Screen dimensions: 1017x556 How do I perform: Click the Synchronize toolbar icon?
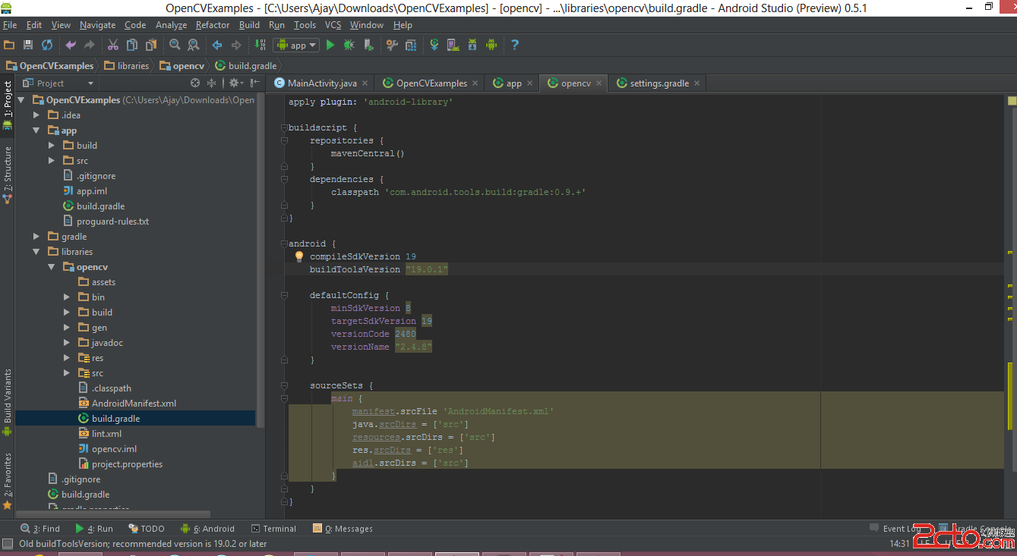pos(47,45)
